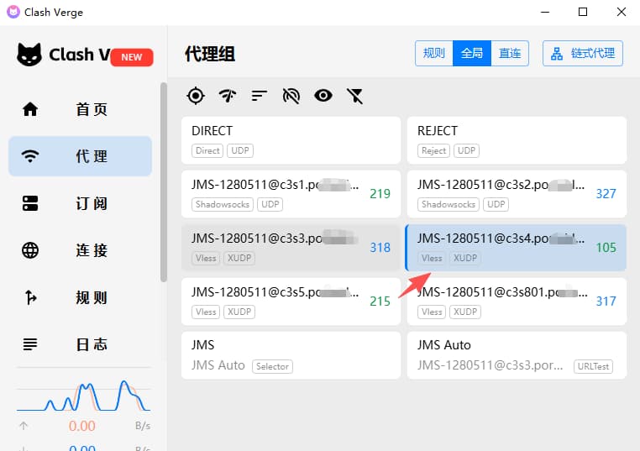Click the crossed-out signal delay-check icon
640x451 pixels.
[291, 96]
